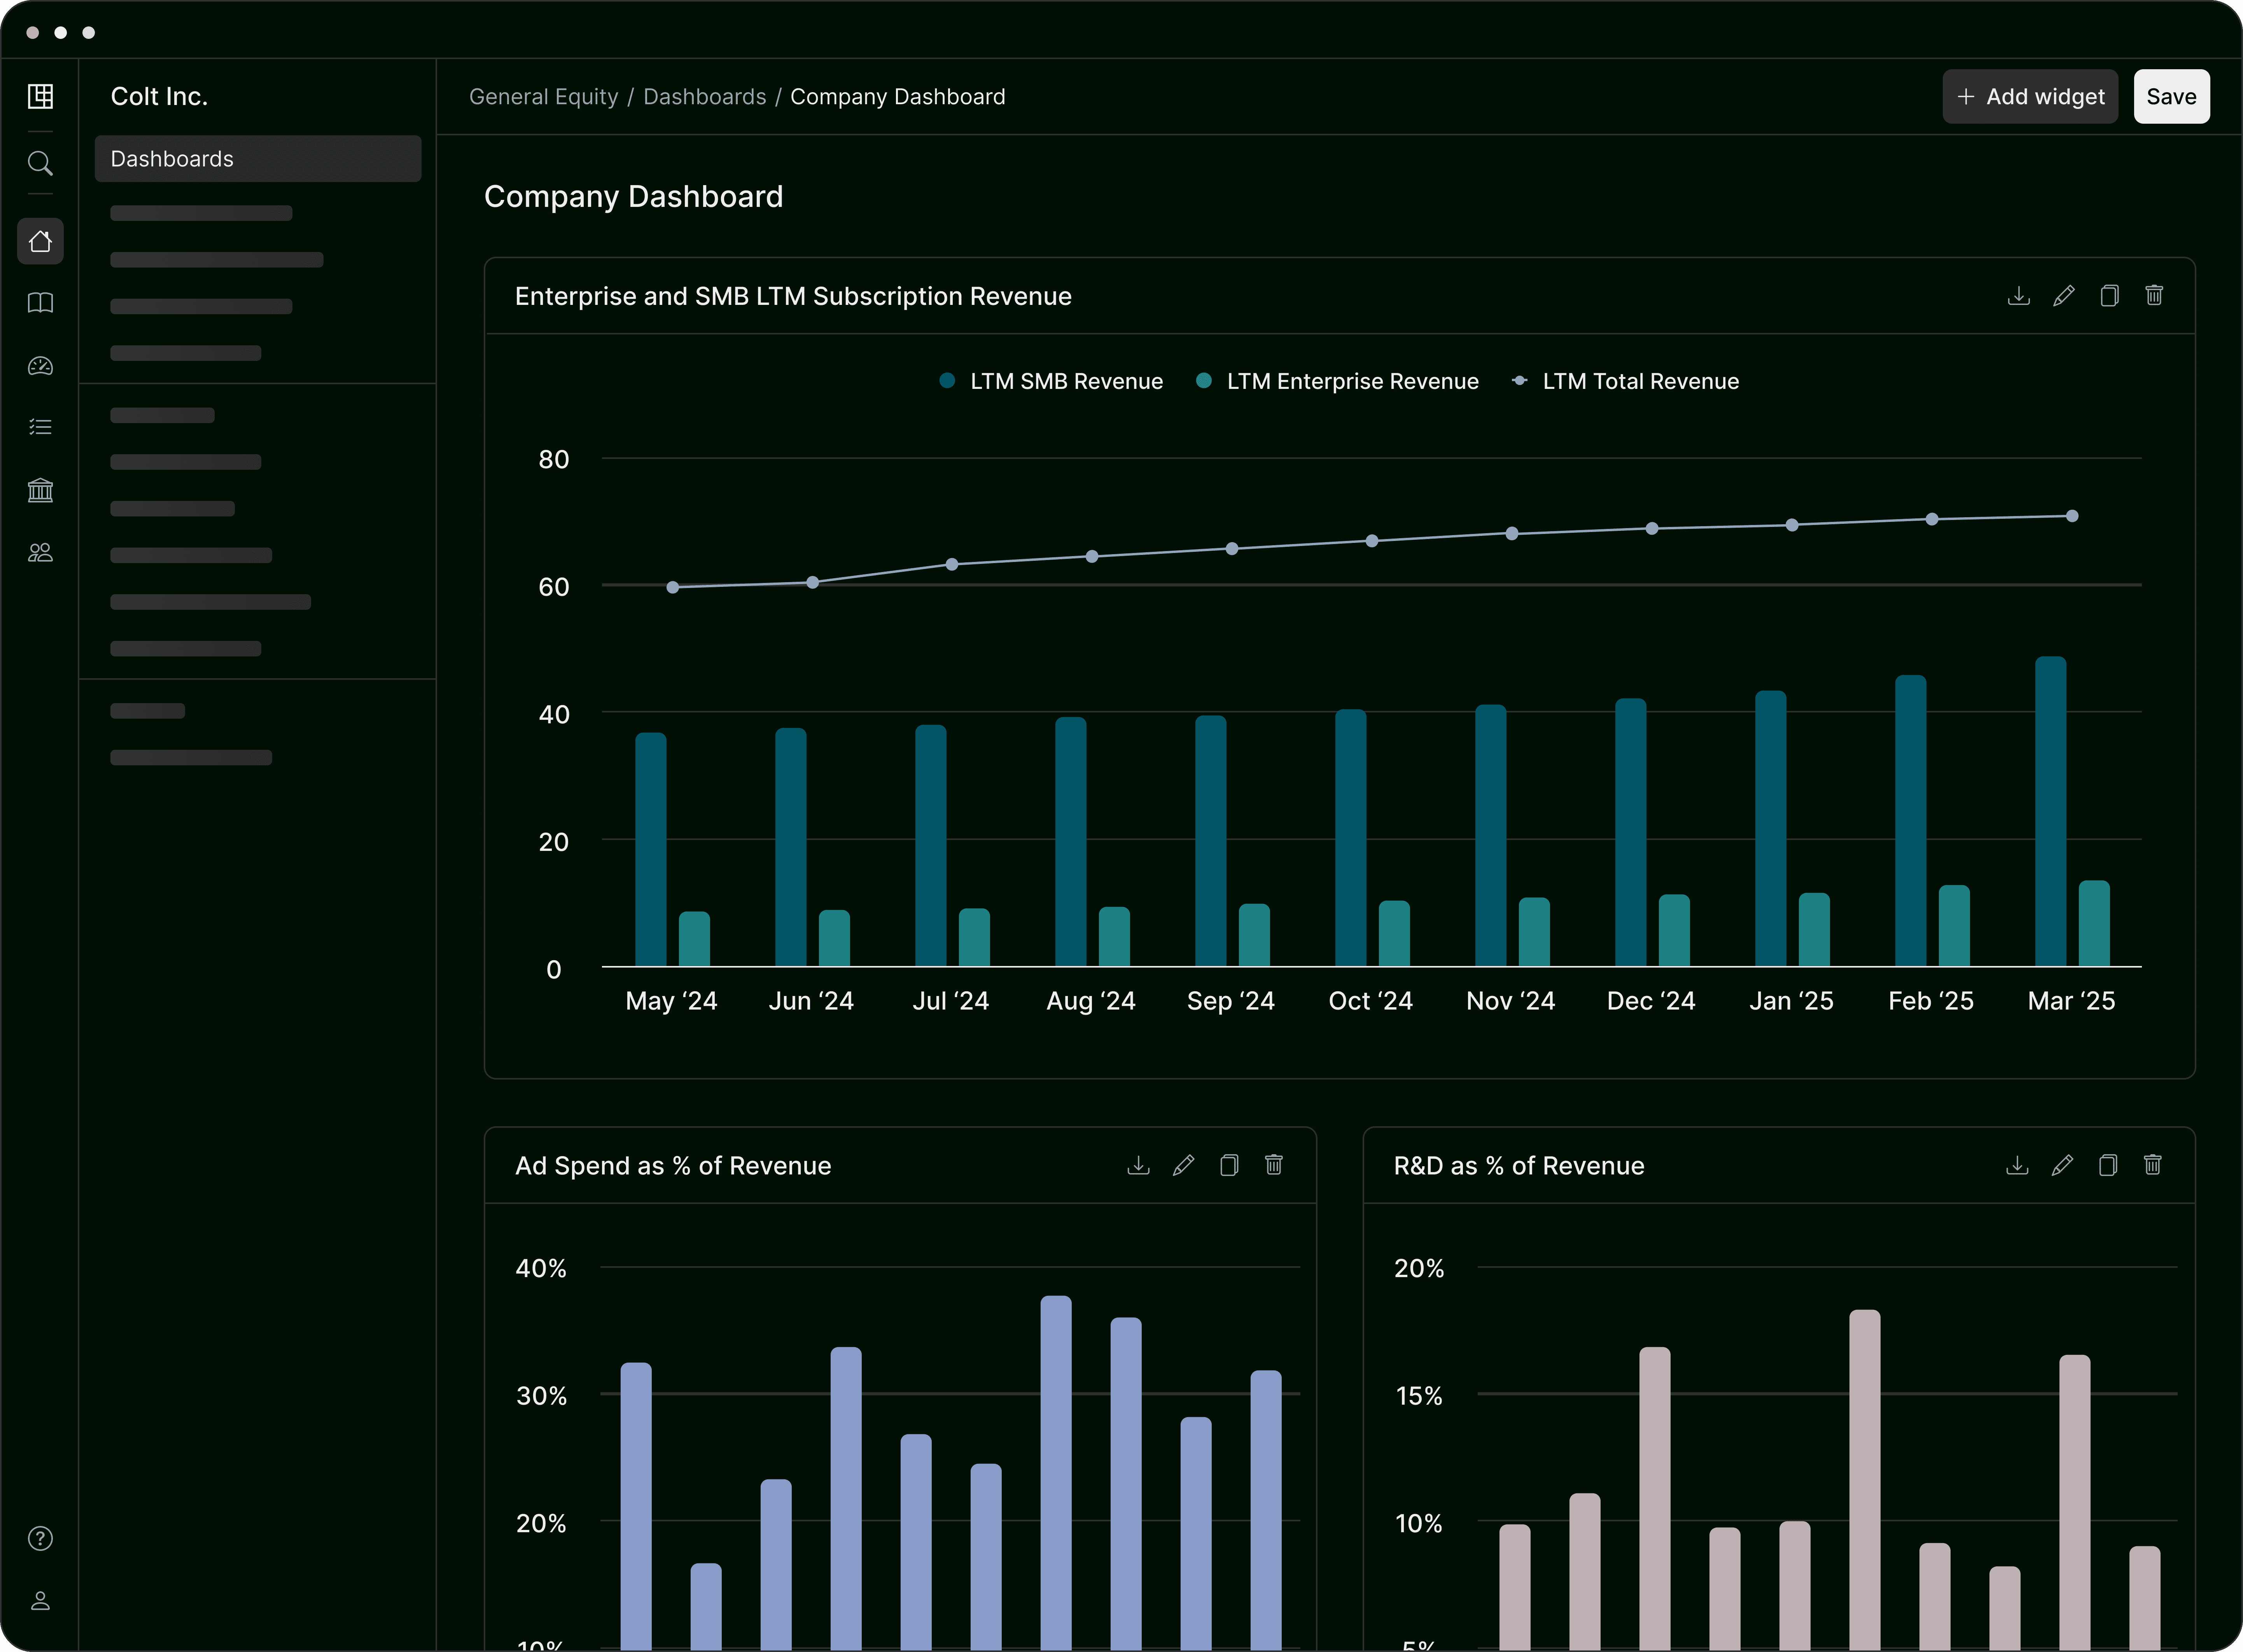Click the bank building sidebar icon
This screenshot has height=1652, width=2243.
point(40,490)
